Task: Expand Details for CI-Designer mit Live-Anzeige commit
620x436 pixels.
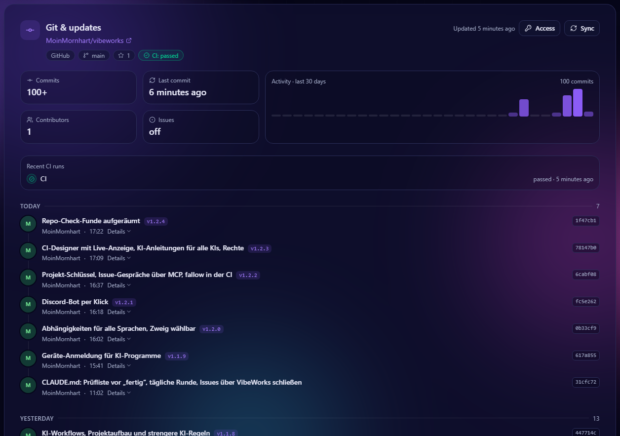Action: pyautogui.click(x=119, y=258)
